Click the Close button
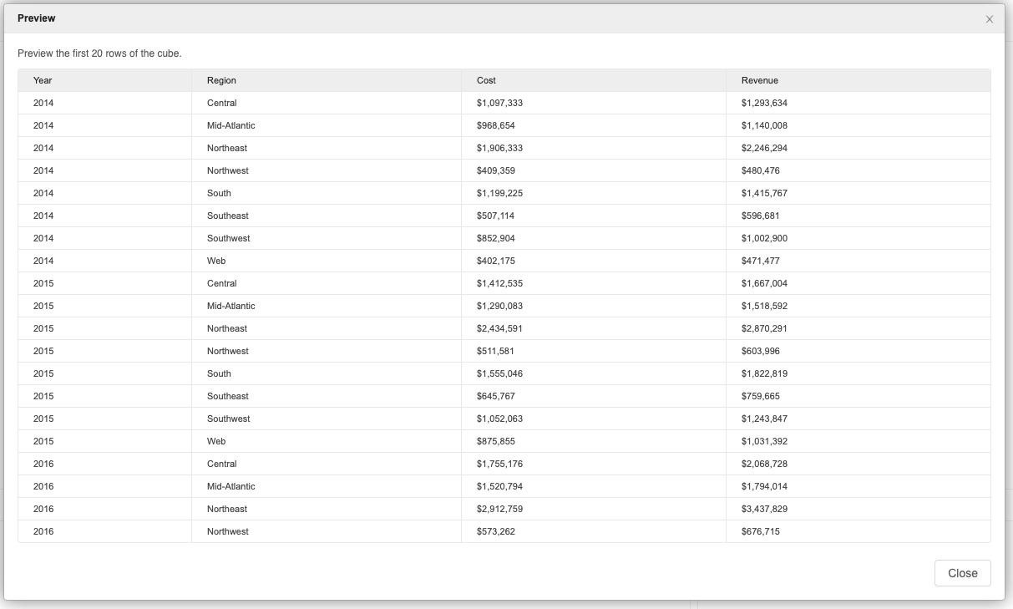 [x=962, y=573]
